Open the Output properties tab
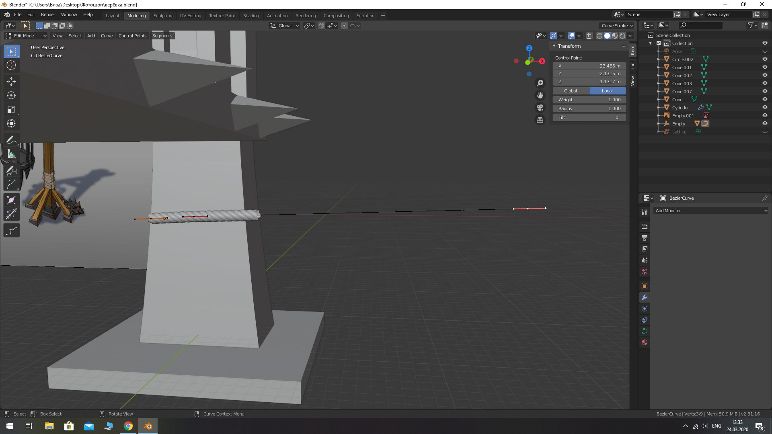The width and height of the screenshot is (772, 434). click(645, 238)
